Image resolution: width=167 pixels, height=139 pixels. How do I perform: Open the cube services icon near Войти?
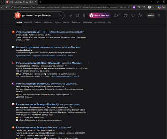(x=140, y=15)
